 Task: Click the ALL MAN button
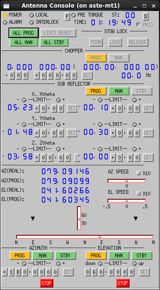(x=24, y=42)
